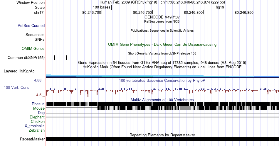
Task: Select the Mouse alignment label
Action: (x=39, y=108)
